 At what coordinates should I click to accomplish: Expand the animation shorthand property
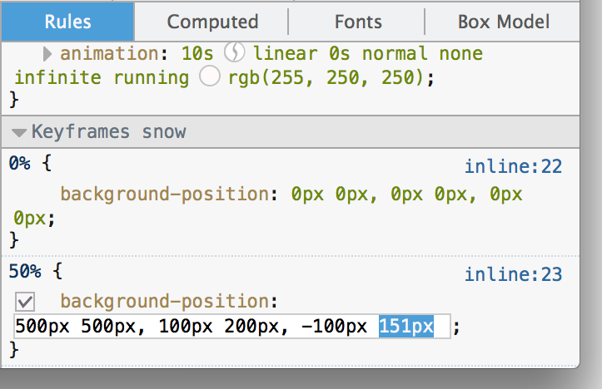(x=47, y=55)
